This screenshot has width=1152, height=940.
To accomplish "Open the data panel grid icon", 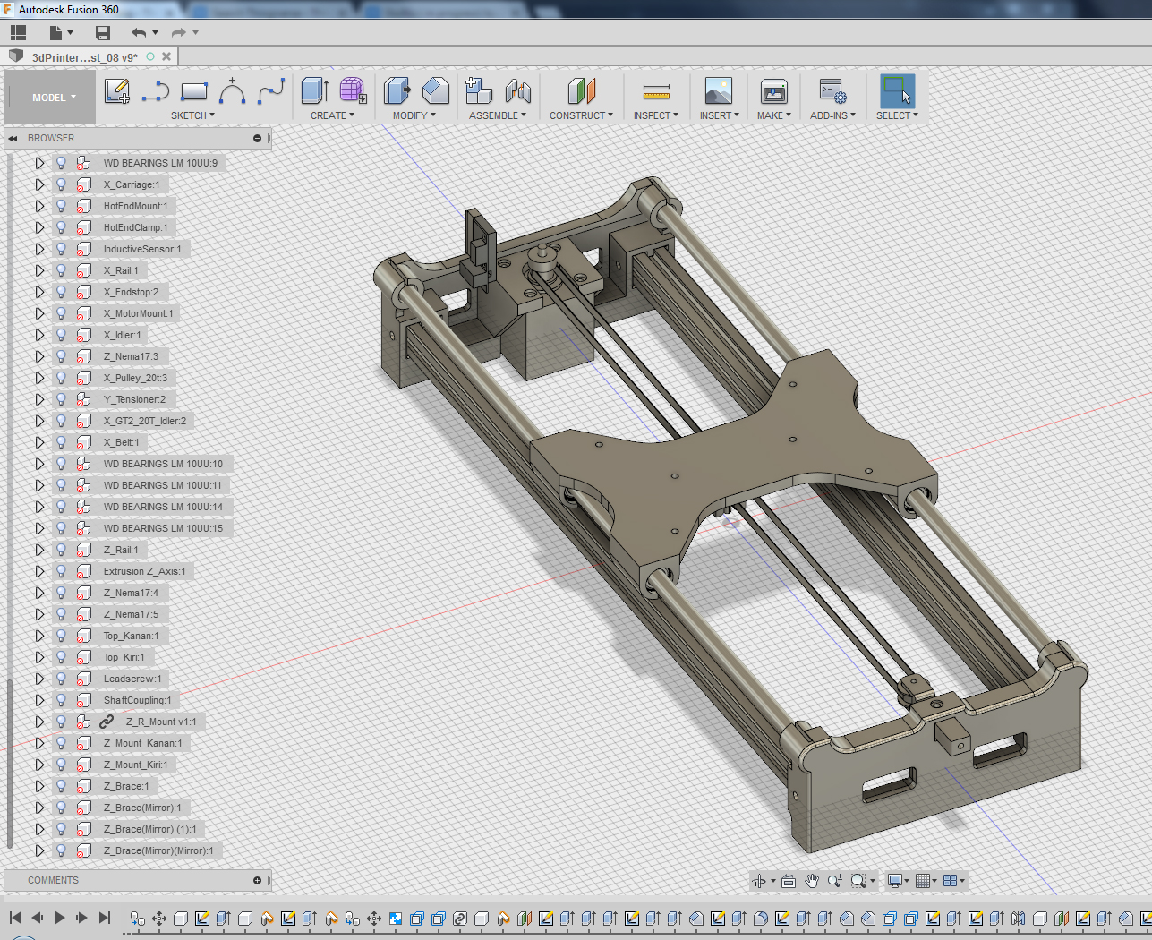I will [18, 33].
